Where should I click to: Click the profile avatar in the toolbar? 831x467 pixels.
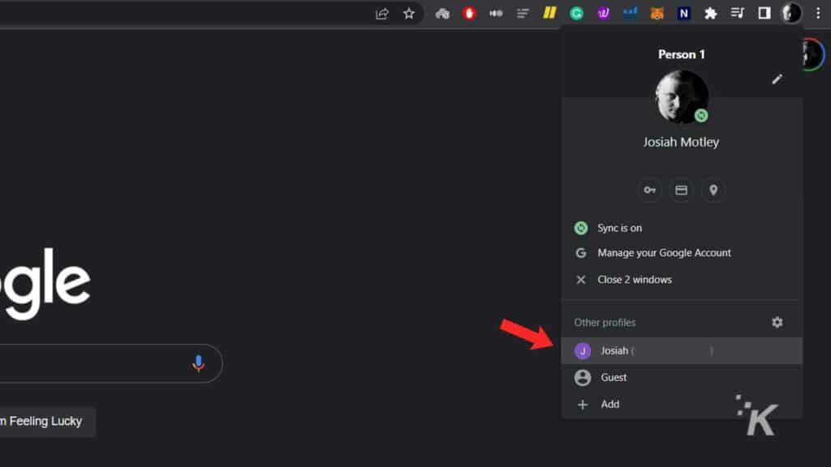tap(791, 13)
